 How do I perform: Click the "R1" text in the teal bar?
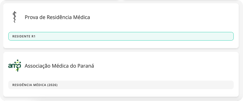[x=34, y=36]
